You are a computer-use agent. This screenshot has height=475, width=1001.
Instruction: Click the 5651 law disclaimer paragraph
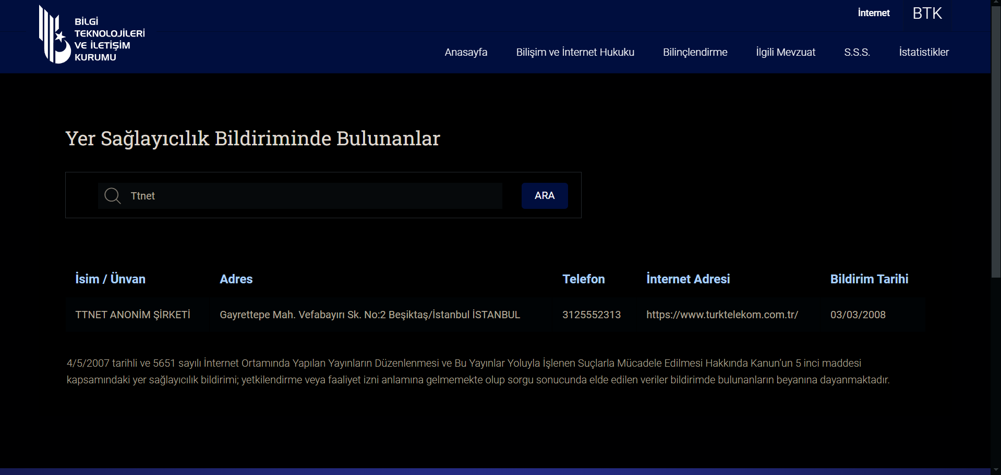tap(478, 371)
